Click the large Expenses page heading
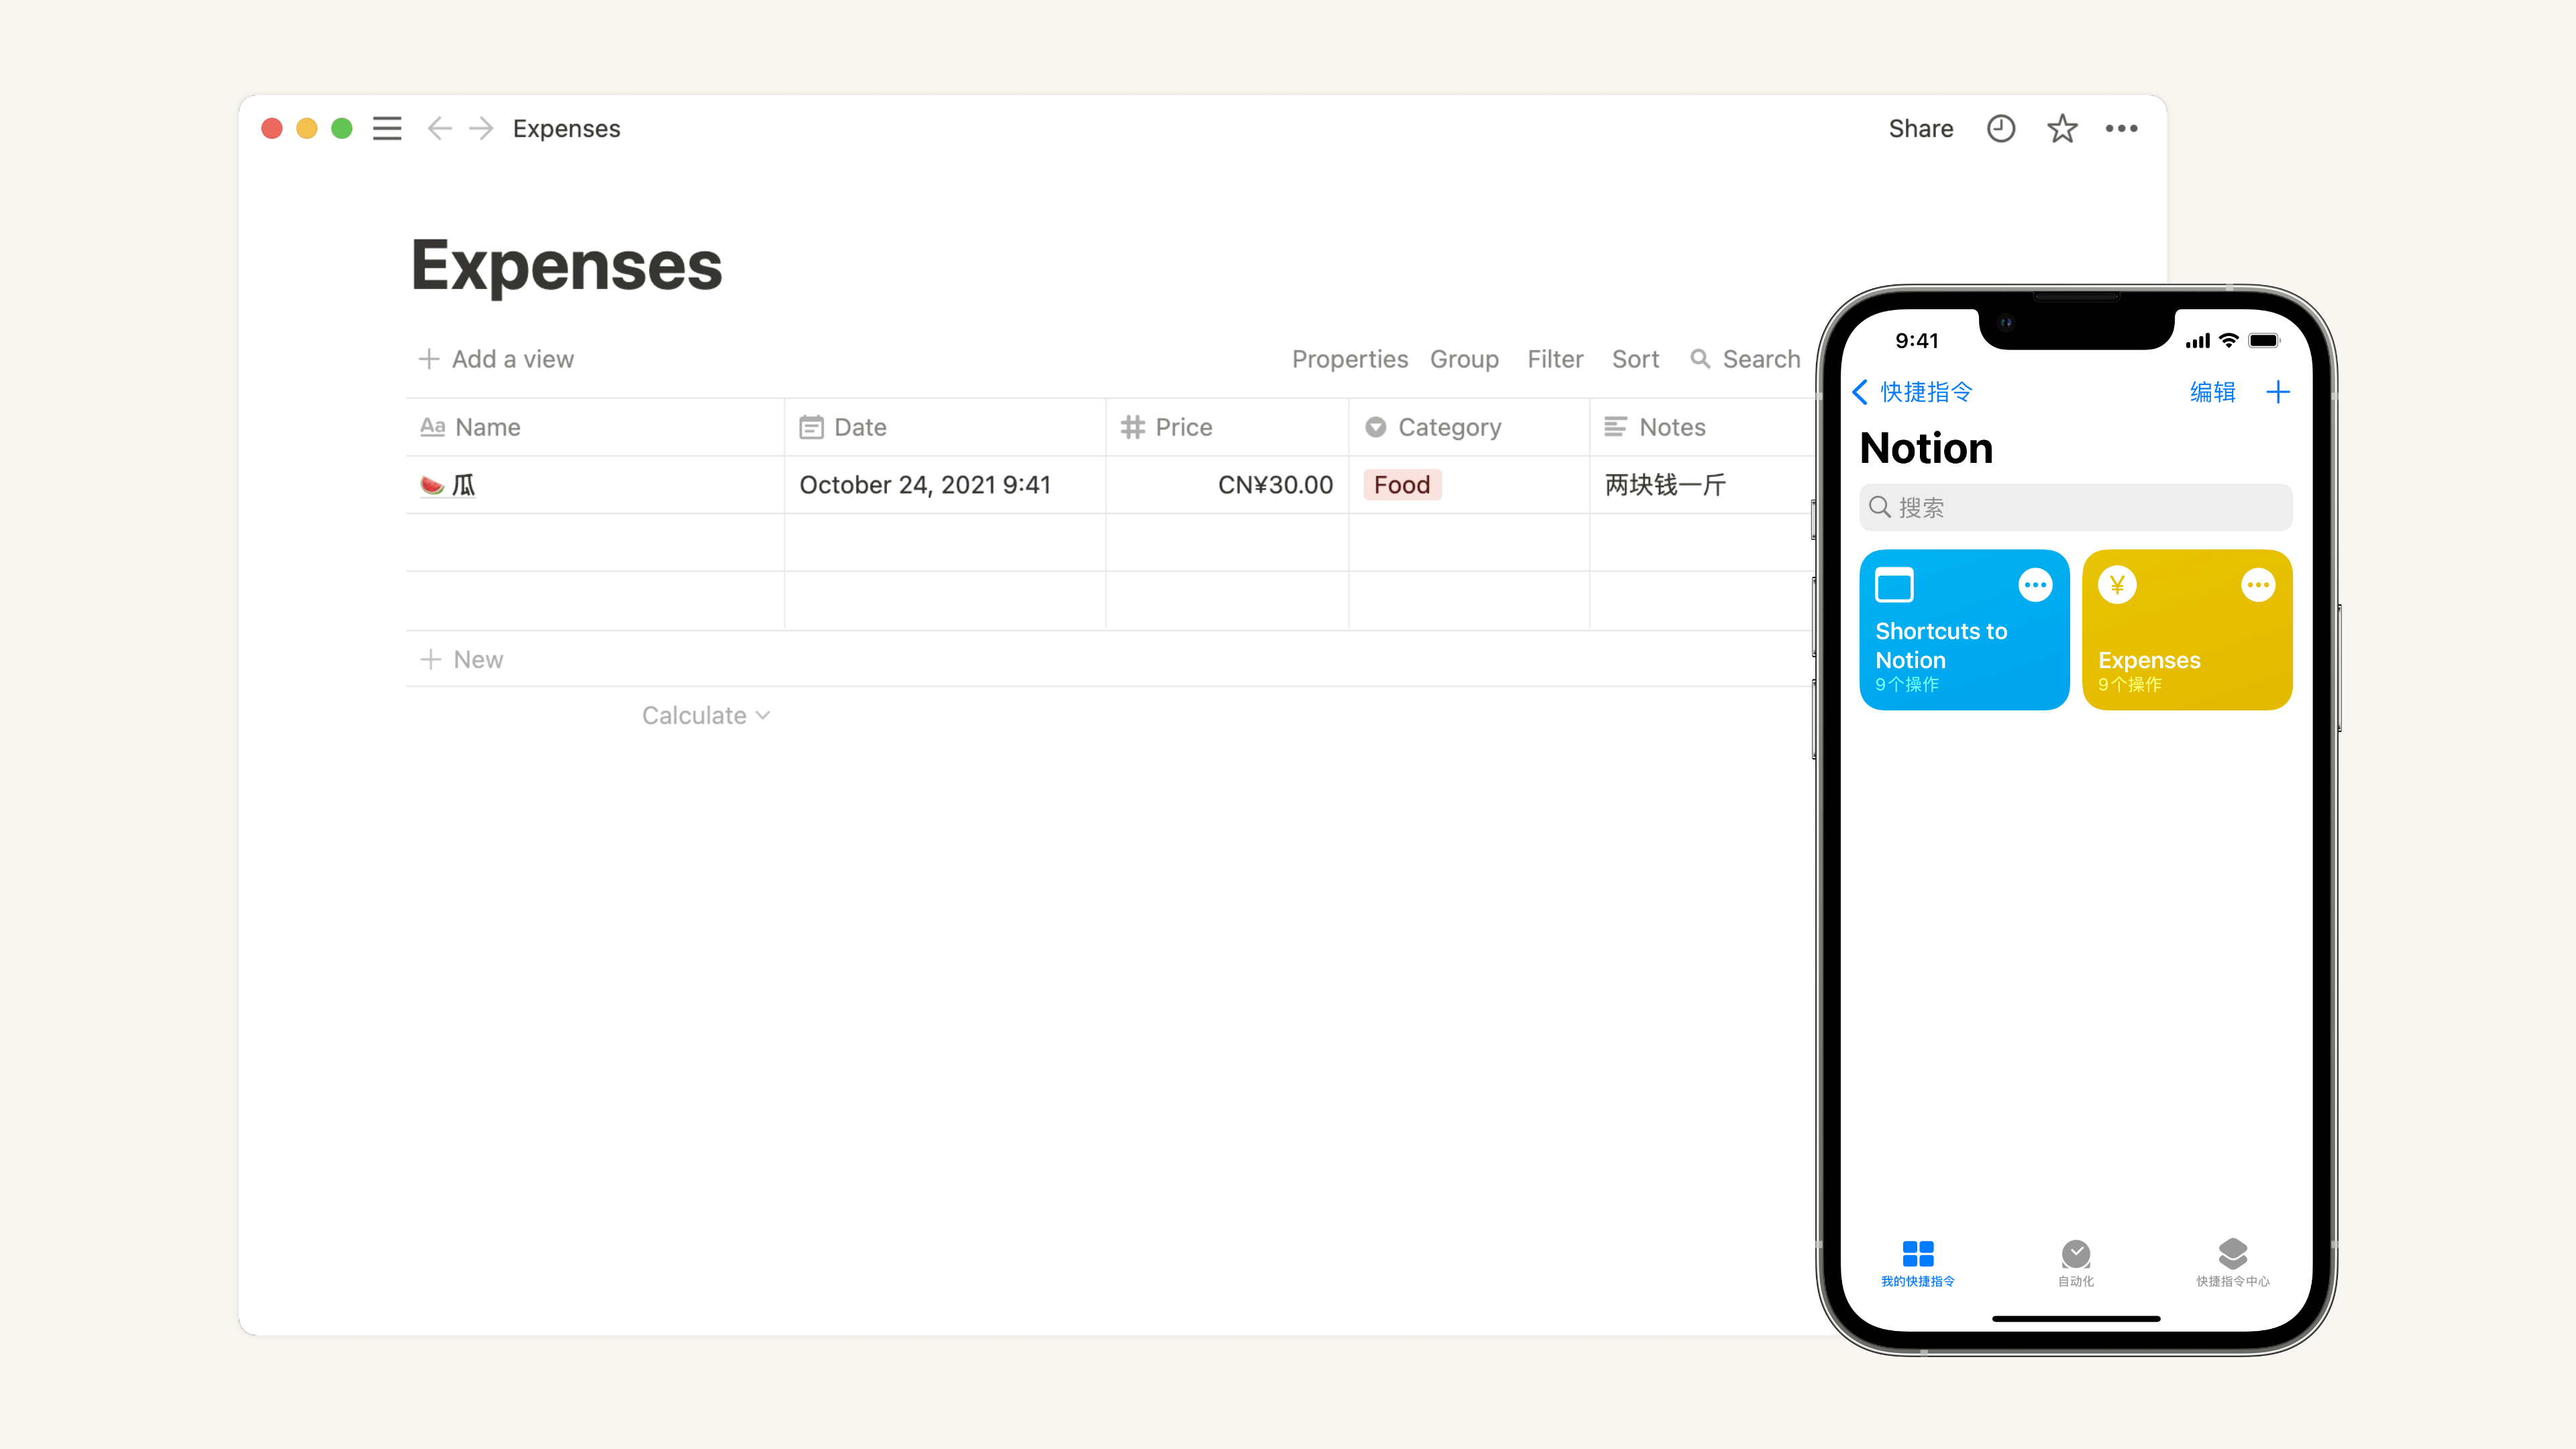Image resolution: width=2576 pixels, height=1449 pixels. 566,266
